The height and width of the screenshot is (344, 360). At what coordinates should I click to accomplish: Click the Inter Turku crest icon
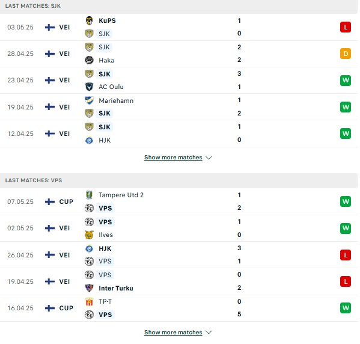coord(89,288)
